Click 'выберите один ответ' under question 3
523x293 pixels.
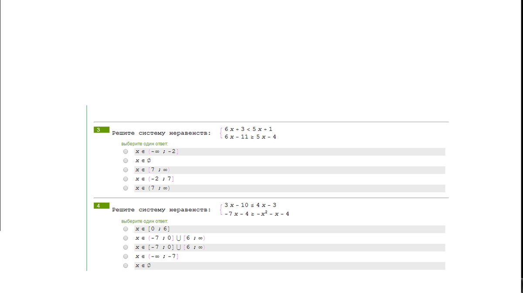[144, 144]
